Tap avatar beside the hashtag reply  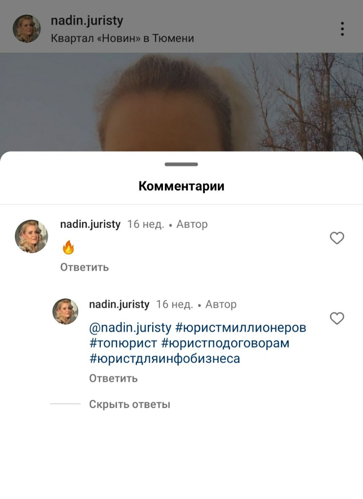click(65, 311)
